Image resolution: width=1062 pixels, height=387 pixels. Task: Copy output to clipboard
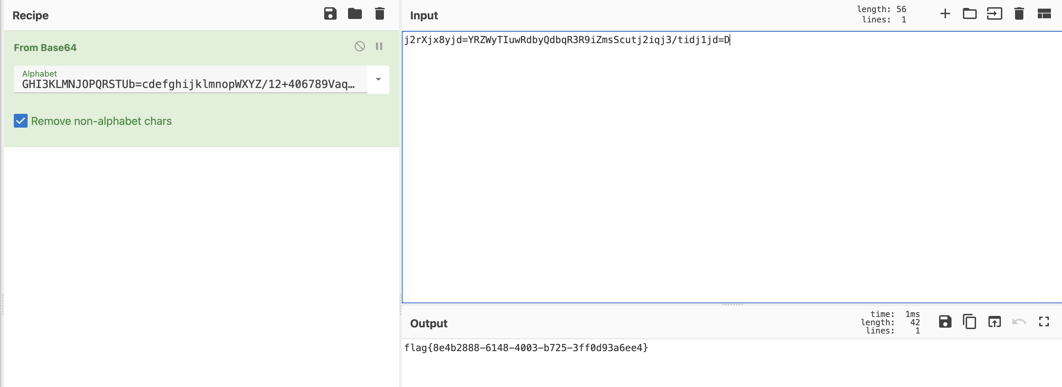pyautogui.click(x=969, y=321)
